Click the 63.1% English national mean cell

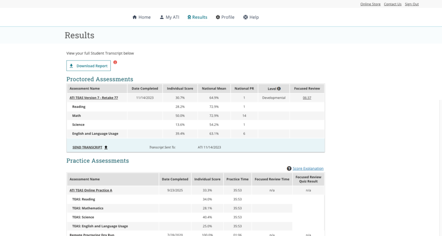pyautogui.click(x=214, y=133)
